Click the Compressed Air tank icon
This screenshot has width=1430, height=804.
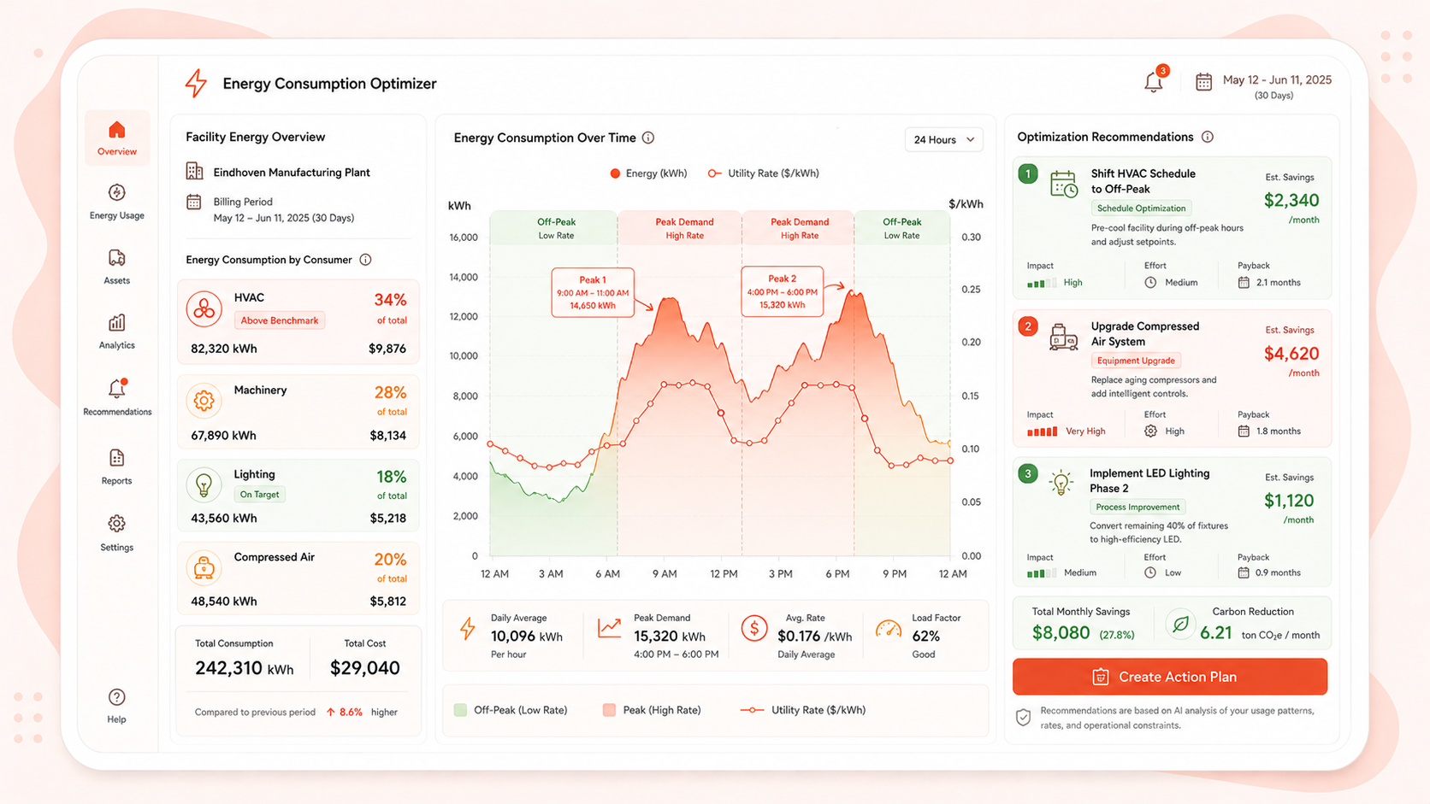(x=204, y=567)
